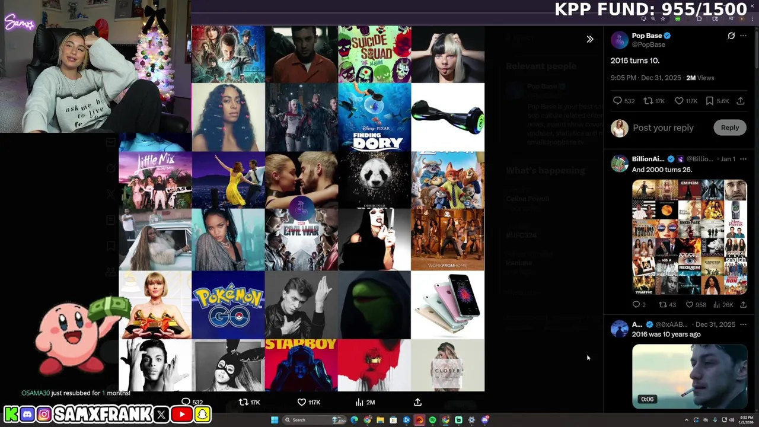Open 2M views analytics under media viewer

[x=365, y=402]
